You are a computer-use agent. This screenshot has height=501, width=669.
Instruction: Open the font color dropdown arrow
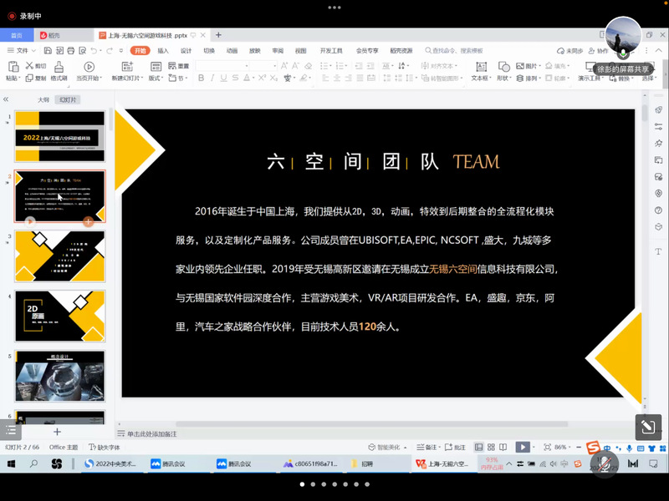coord(253,78)
